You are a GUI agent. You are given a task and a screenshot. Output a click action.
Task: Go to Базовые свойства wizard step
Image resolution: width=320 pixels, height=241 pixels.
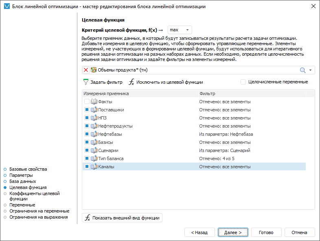tap(28, 169)
